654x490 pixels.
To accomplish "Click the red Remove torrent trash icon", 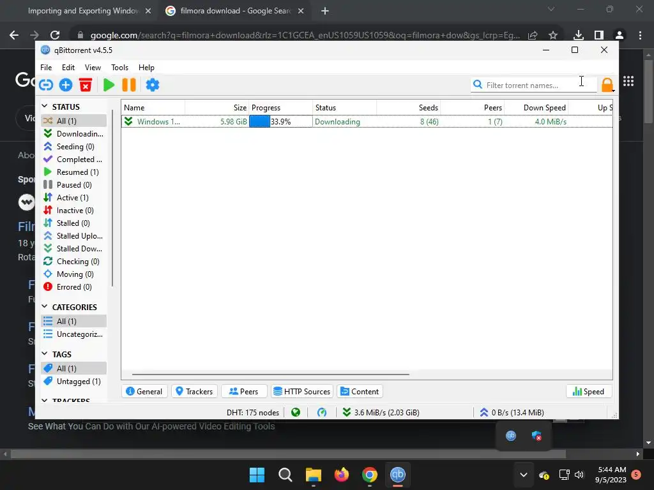I will click(86, 85).
